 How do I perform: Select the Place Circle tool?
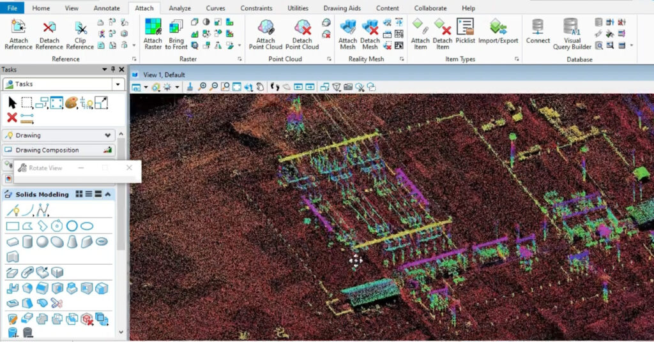[72, 226]
